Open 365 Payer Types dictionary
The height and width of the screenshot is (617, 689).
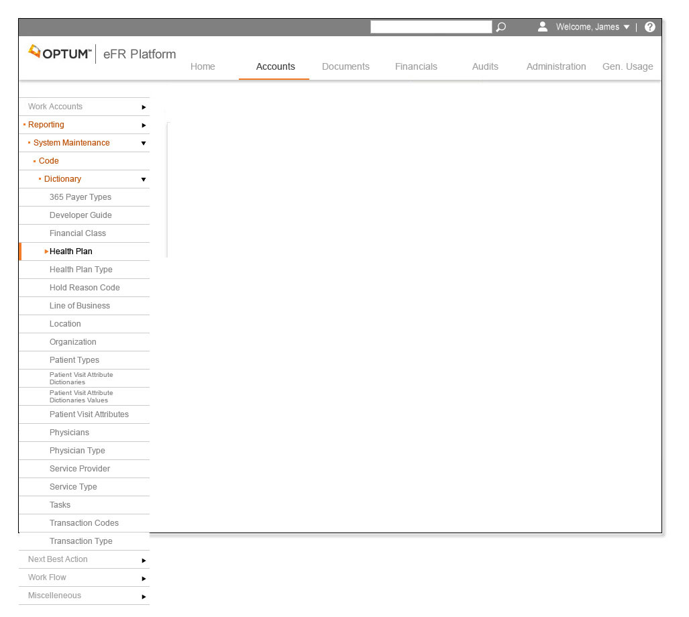(81, 197)
